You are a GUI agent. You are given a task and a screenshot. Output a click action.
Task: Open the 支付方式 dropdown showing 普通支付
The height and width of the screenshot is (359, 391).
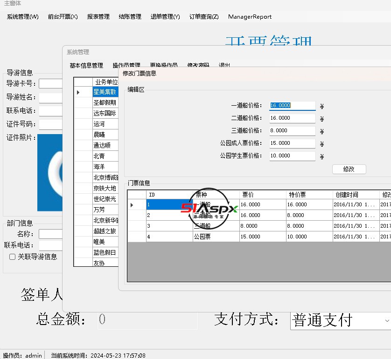[341, 320]
